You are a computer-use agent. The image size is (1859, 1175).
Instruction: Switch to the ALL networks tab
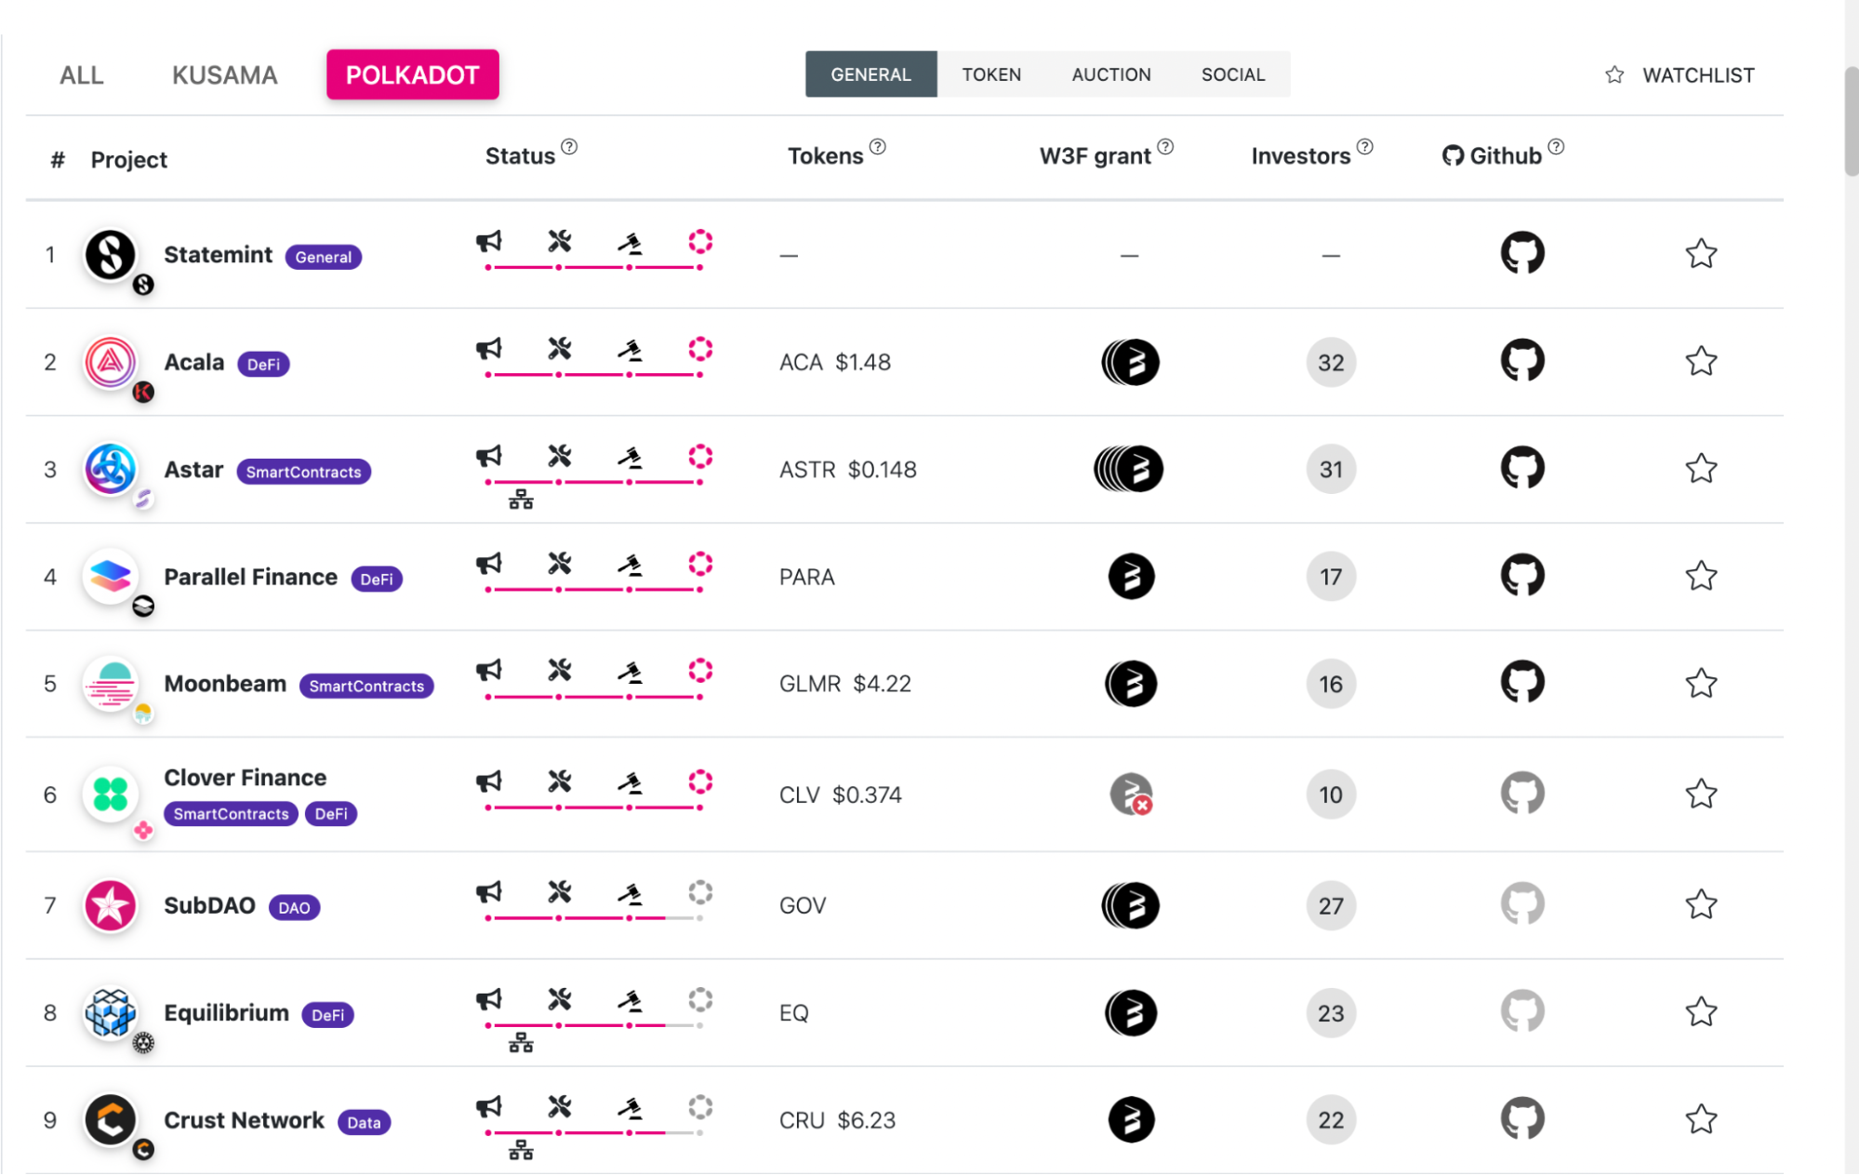[82, 75]
